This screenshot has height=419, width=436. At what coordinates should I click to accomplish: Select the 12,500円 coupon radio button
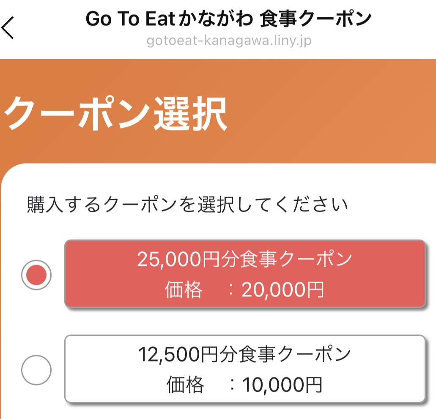pyautogui.click(x=36, y=370)
